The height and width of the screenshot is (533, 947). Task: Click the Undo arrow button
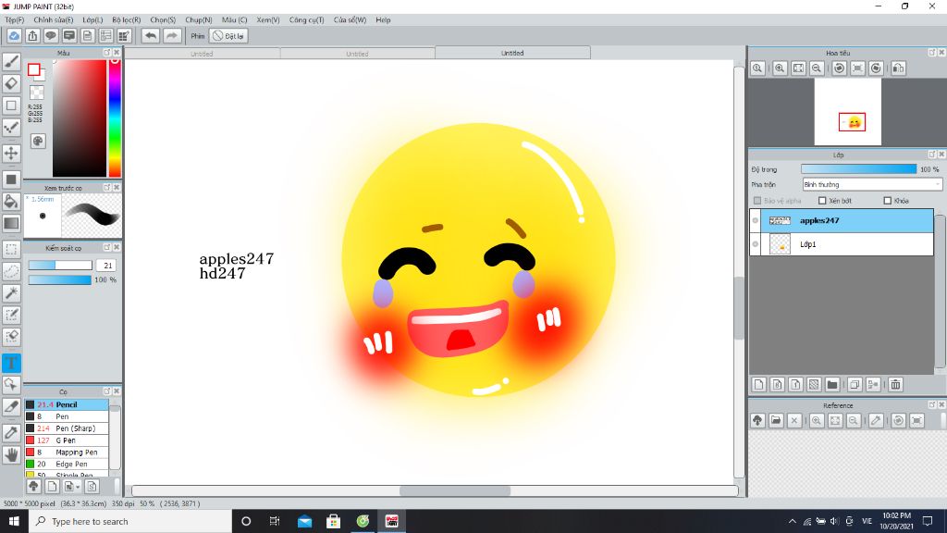coord(151,36)
